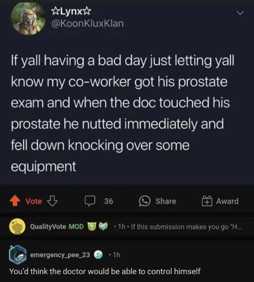This screenshot has width=254, height=282.
Task: Click the gift box Award icon
Action: [x=207, y=201]
